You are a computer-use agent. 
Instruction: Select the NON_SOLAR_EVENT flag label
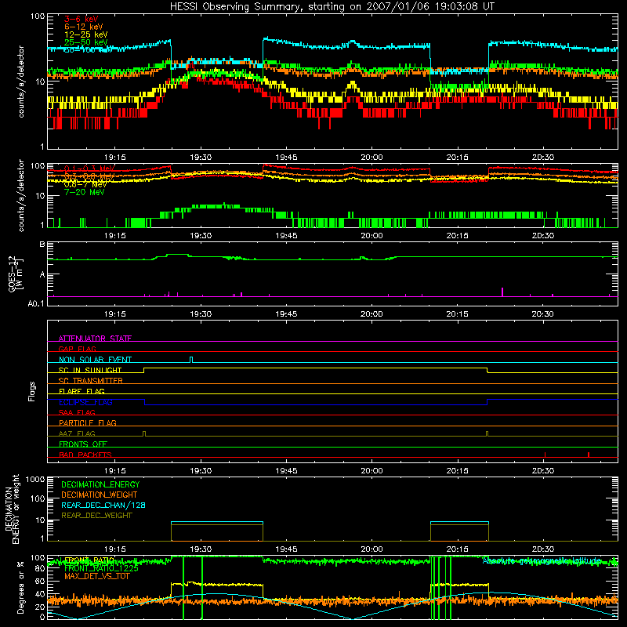coord(95,360)
